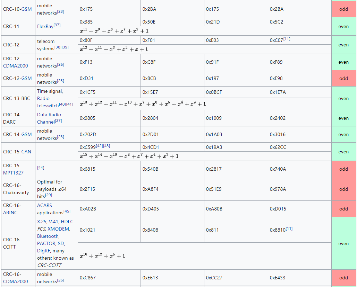The width and height of the screenshot is (357, 287).
Task: Open the ARINC link
Action: (x=10, y=213)
